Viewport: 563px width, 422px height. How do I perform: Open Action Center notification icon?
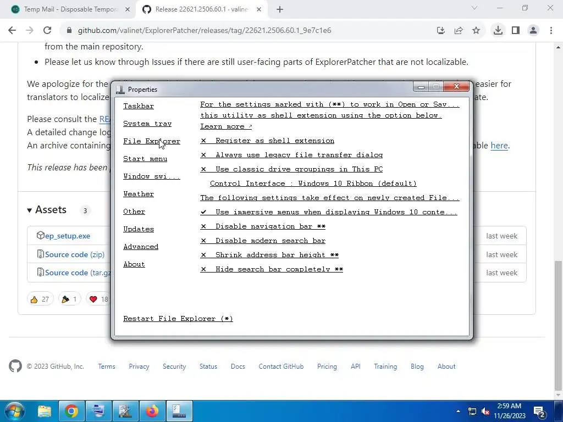pyautogui.click(x=539, y=412)
